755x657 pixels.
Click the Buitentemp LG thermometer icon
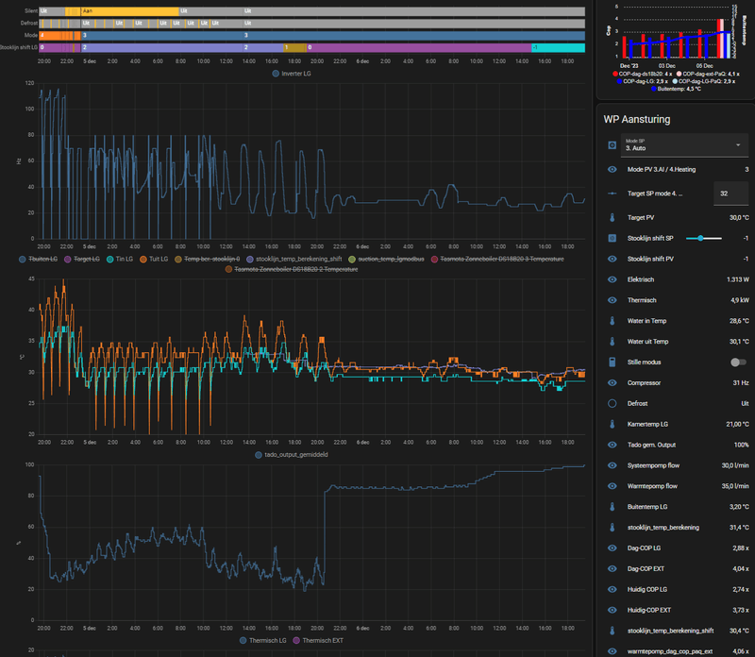tap(612, 506)
